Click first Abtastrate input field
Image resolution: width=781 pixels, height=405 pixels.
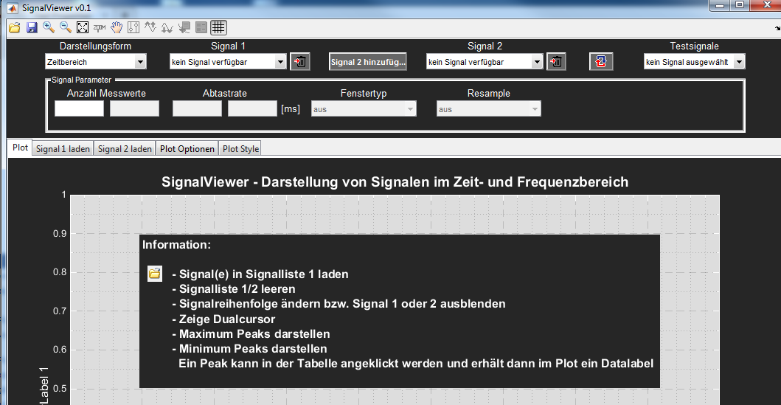[x=197, y=108]
